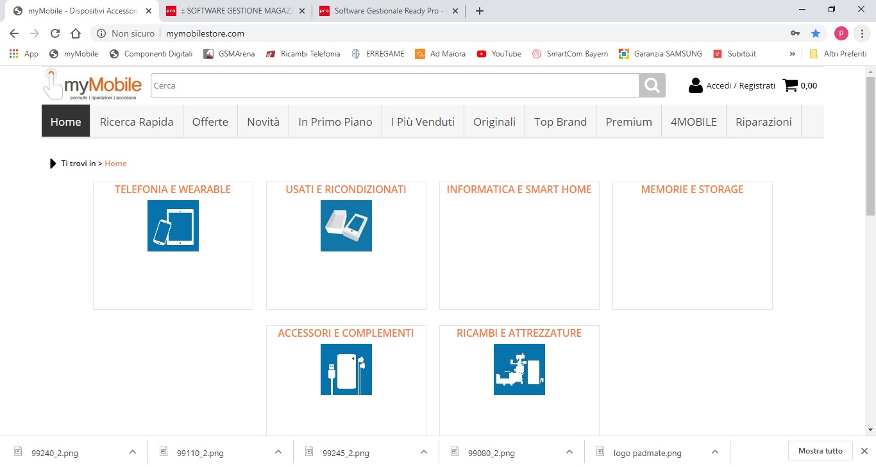Click the Accedi / Registrati link
This screenshot has width=876, height=467.
tap(741, 85)
